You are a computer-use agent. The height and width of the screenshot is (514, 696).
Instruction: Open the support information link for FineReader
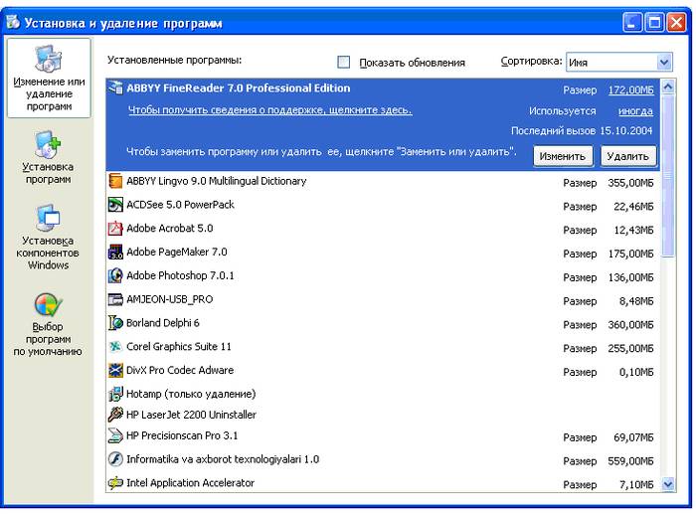pos(269,110)
